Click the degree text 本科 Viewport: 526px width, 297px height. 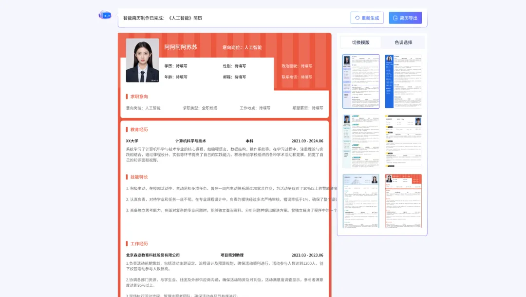249,141
